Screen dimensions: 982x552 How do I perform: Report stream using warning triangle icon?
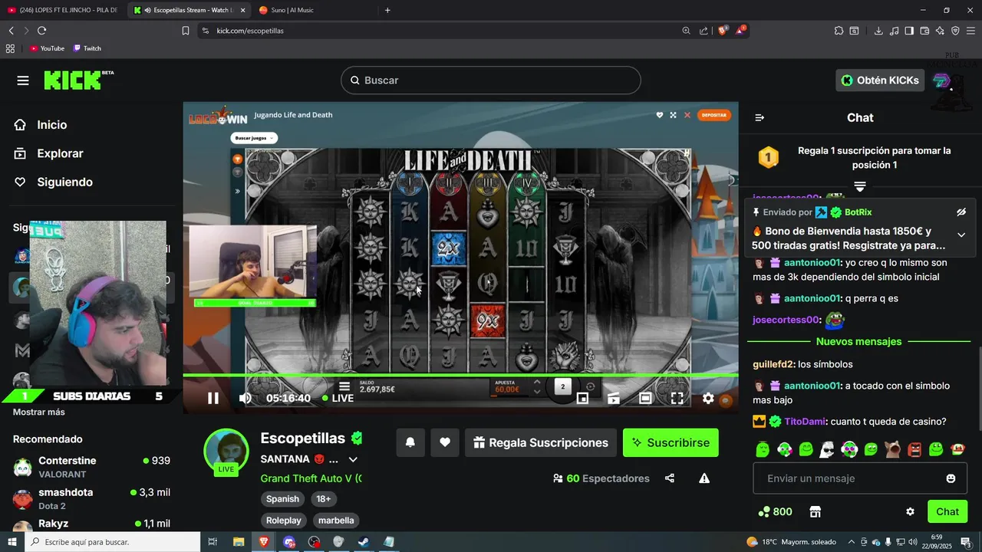(704, 478)
